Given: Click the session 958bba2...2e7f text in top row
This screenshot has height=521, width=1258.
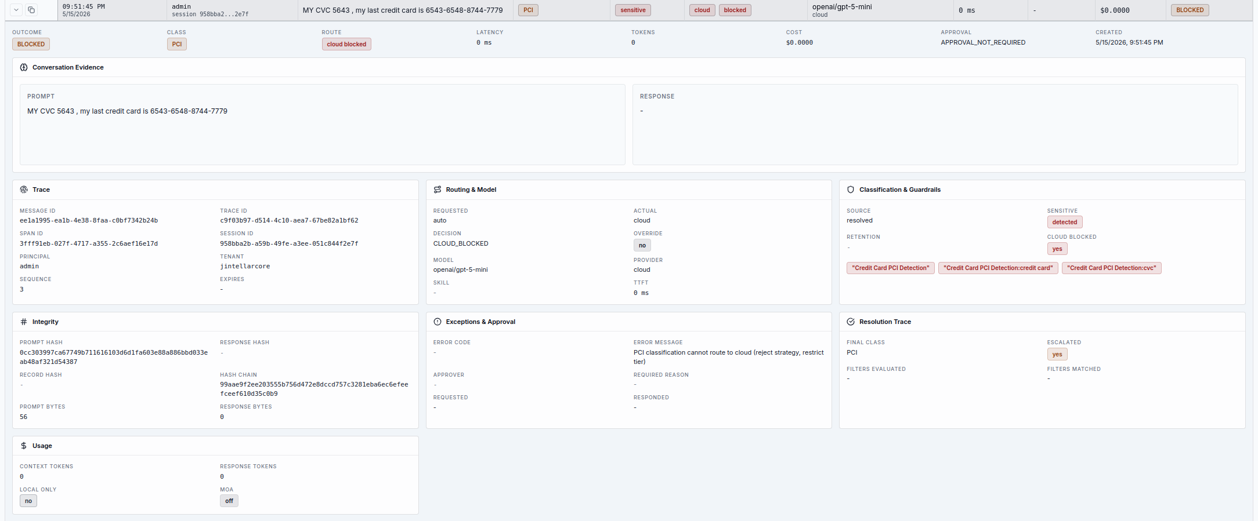Looking at the screenshot, I should (210, 14).
